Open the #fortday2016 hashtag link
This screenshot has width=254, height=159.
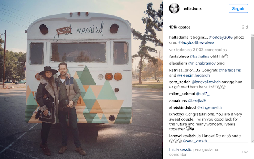pyautogui.click(x=221, y=37)
